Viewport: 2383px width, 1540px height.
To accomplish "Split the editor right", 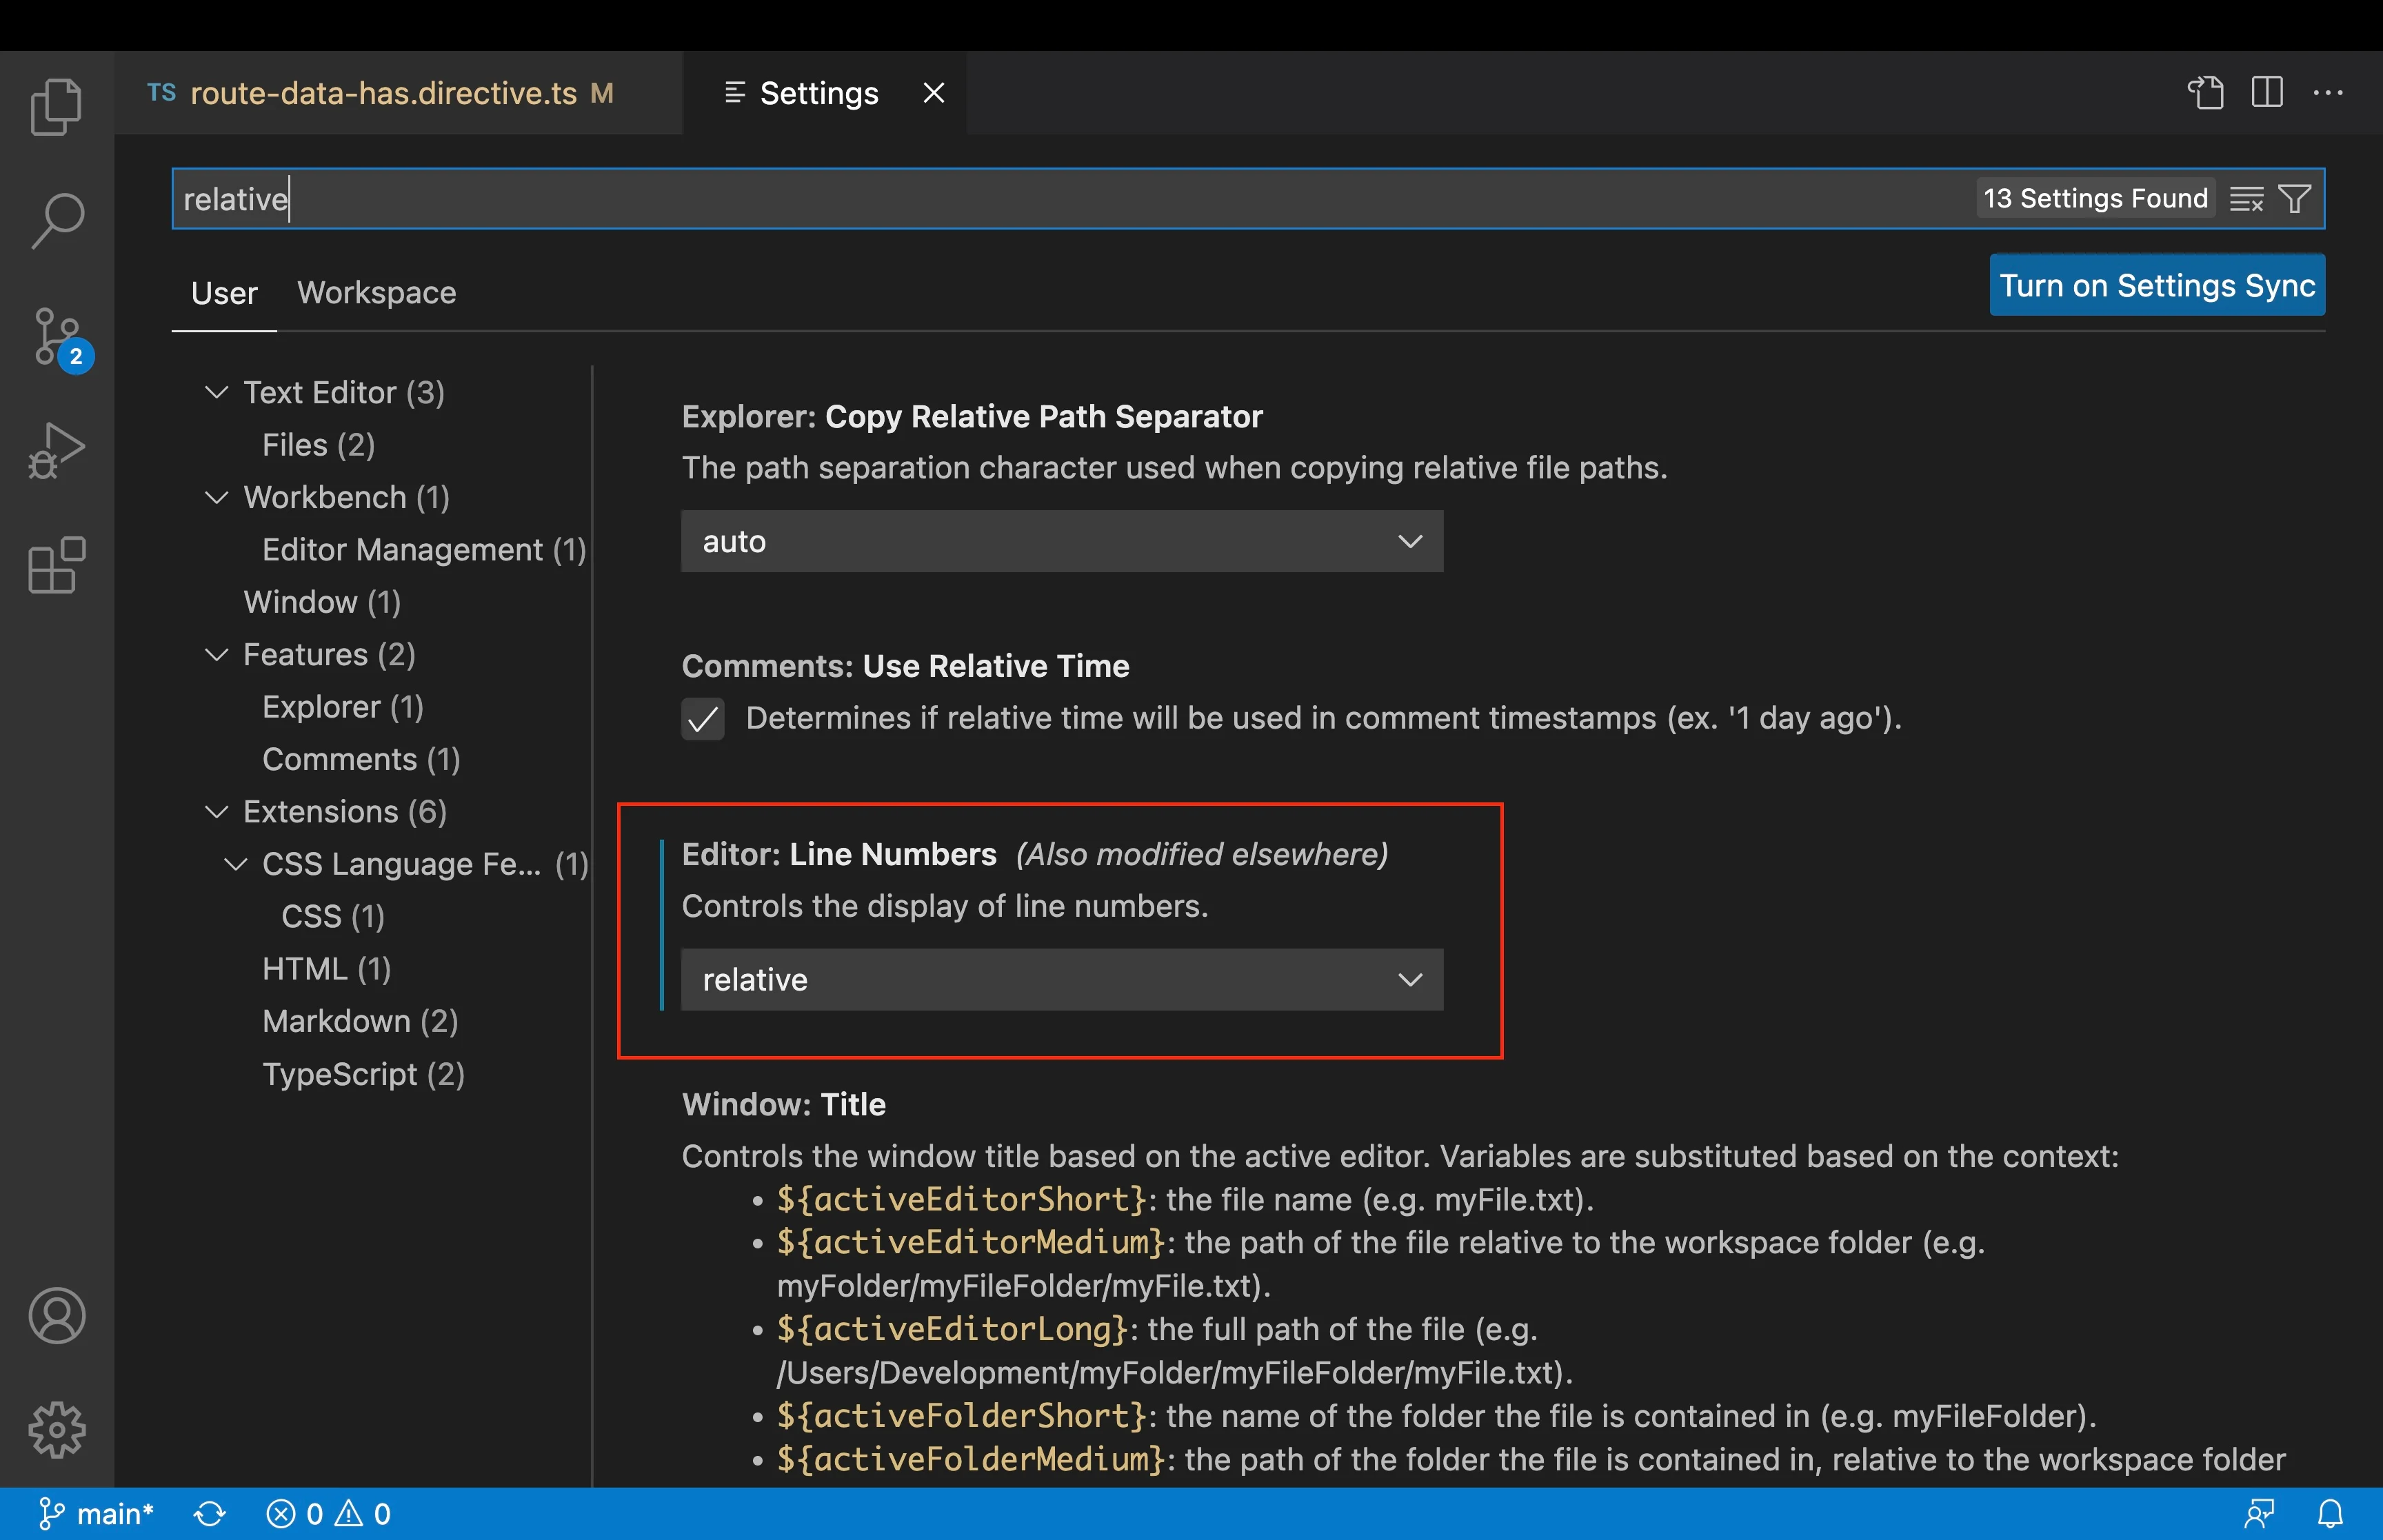I will (x=2267, y=93).
